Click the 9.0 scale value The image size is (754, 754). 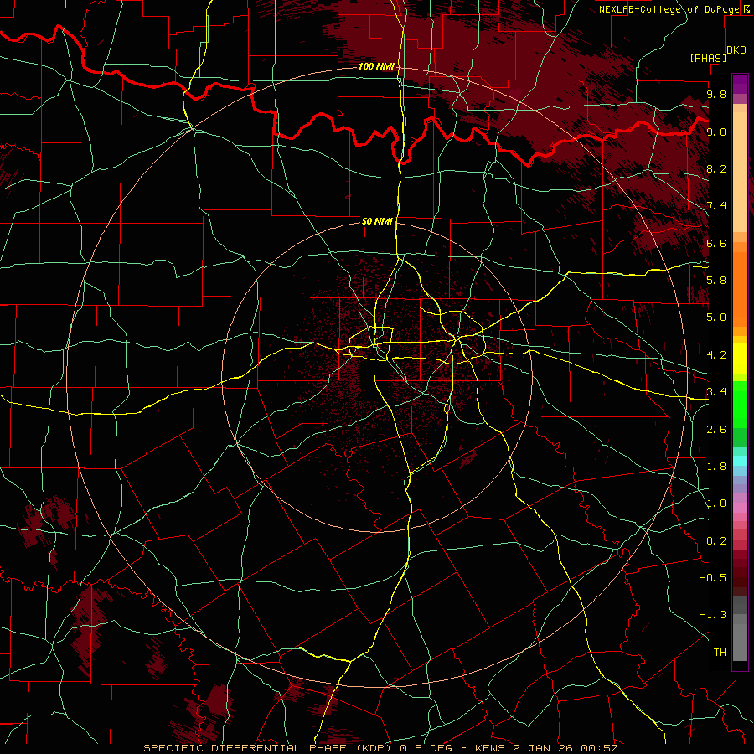[x=716, y=132]
